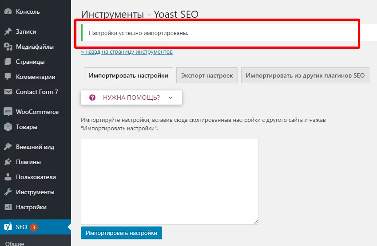The width and height of the screenshot is (377, 246).
Task: Click the Настройки sliders icon
Action: pyautogui.click(x=8, y=207)
